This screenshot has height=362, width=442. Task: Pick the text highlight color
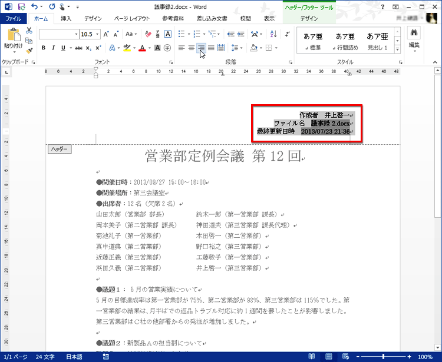pyautogui.click(x=127, y=48)
